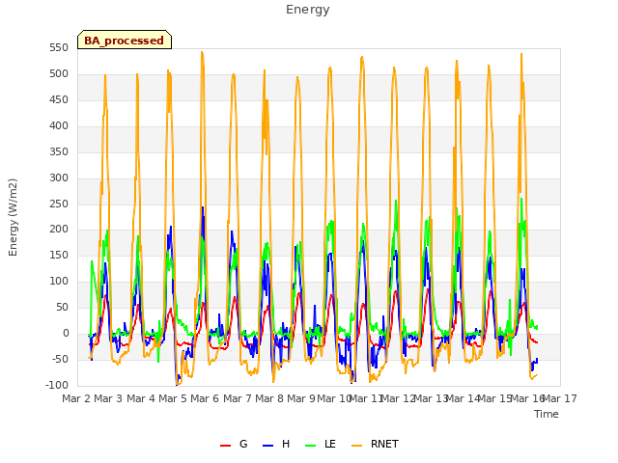Toggle the H series legend label
The image size is (618, 463).
[x=286, y=444]
